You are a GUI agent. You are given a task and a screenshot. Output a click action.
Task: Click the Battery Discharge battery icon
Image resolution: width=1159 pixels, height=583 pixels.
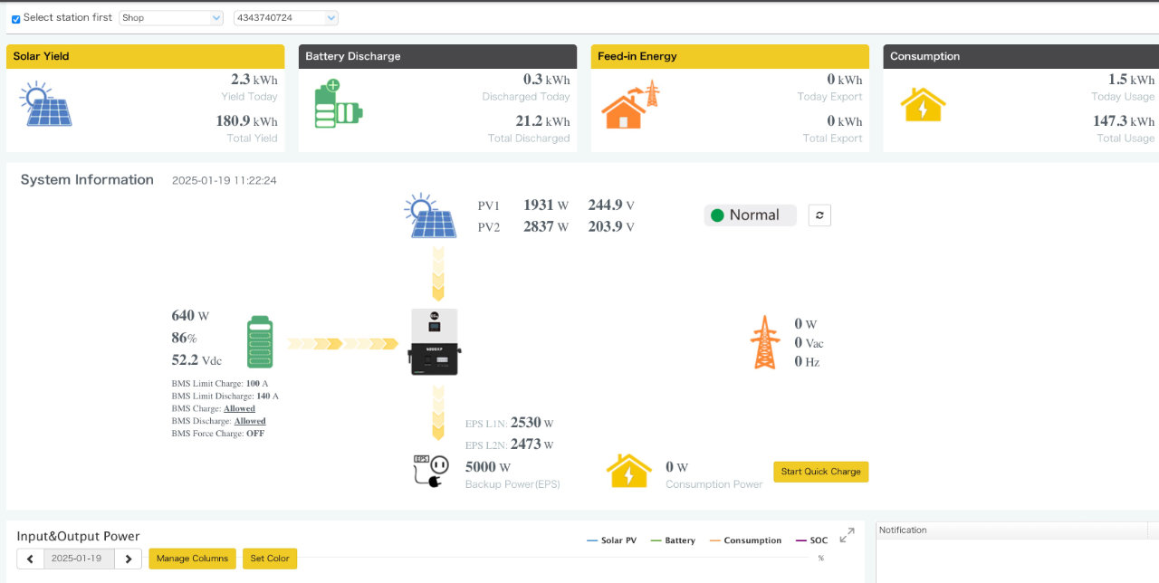click(x=338, y=104)
